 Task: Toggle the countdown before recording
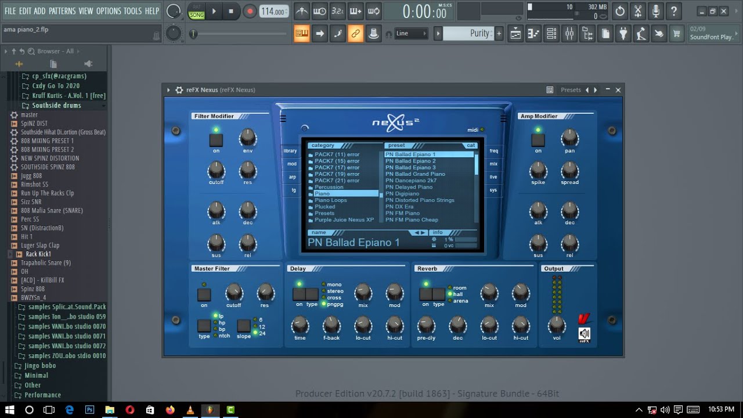[338, 11]
